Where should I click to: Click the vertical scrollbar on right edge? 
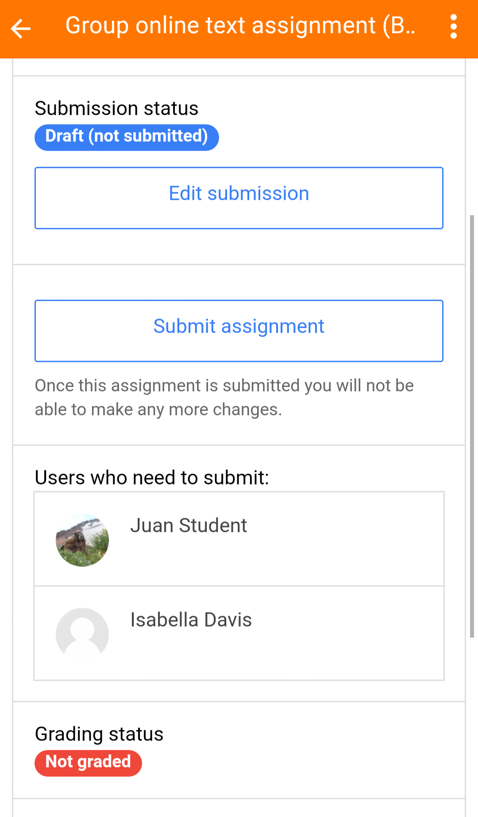coord(472,425)
